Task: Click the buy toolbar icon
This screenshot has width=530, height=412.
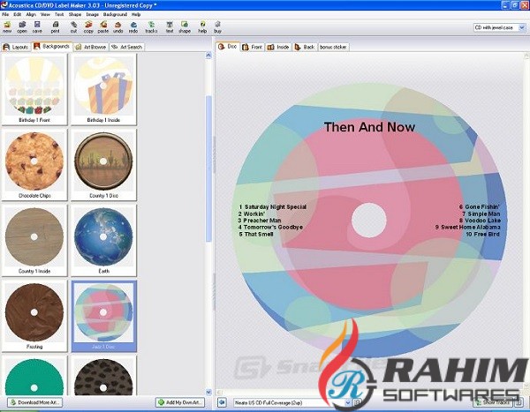Action: (217, 27)
